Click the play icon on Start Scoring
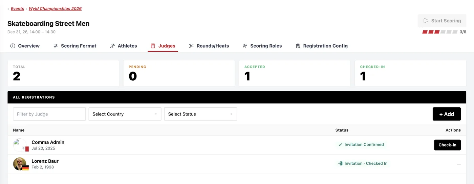 pyautogui.click(x=426, y=21)
